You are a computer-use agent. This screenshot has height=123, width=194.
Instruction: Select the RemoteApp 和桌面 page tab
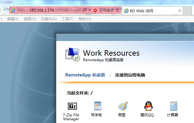click(x=85, y=75)
